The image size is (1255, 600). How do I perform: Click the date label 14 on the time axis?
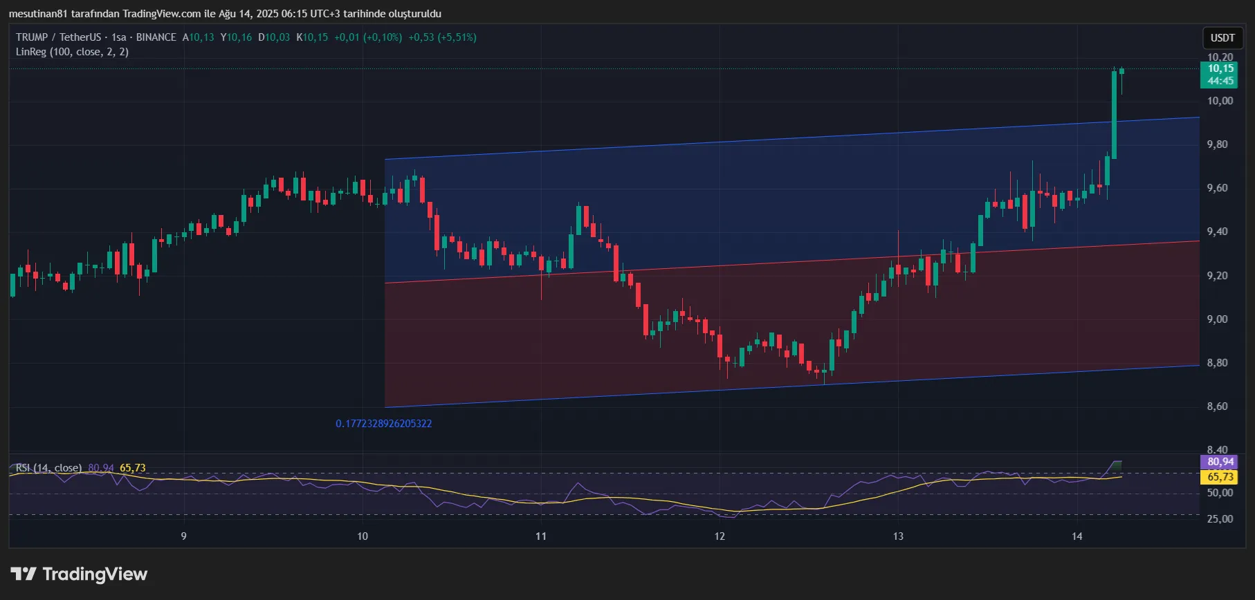click(1077, 536)
